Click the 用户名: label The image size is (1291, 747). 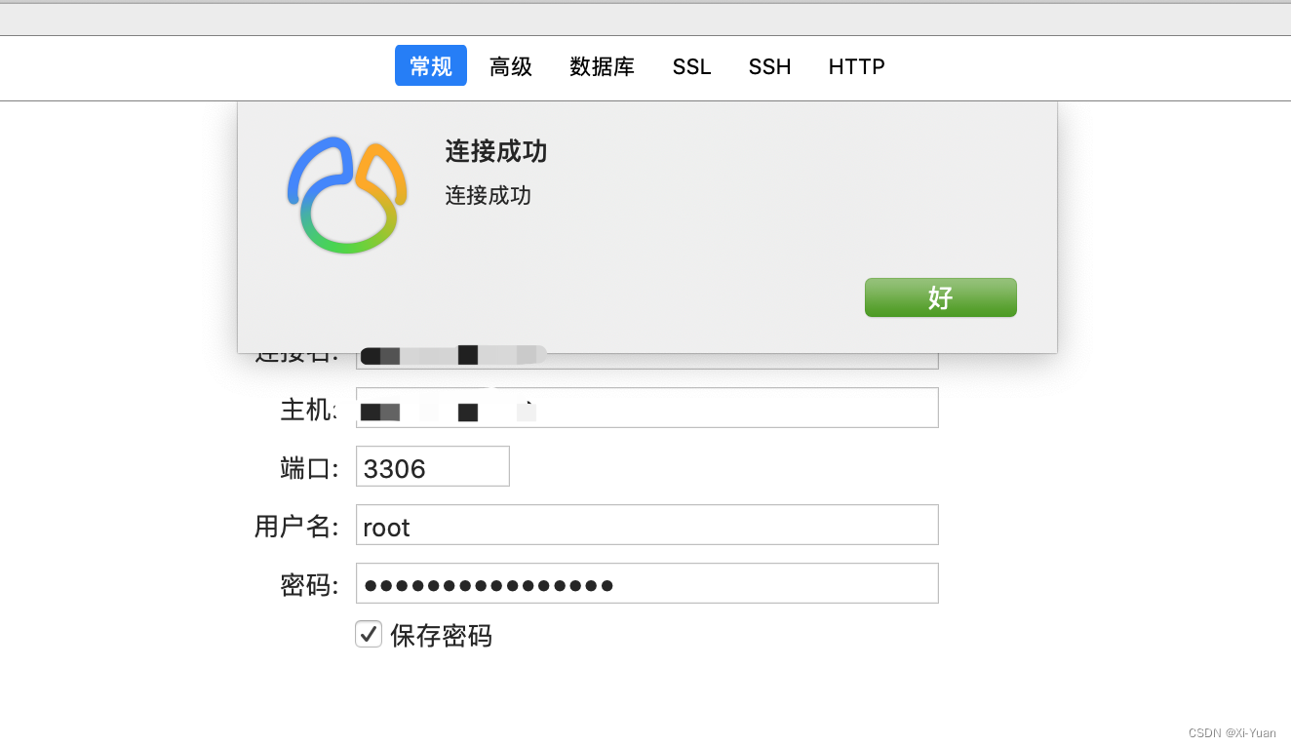[296, 527]
